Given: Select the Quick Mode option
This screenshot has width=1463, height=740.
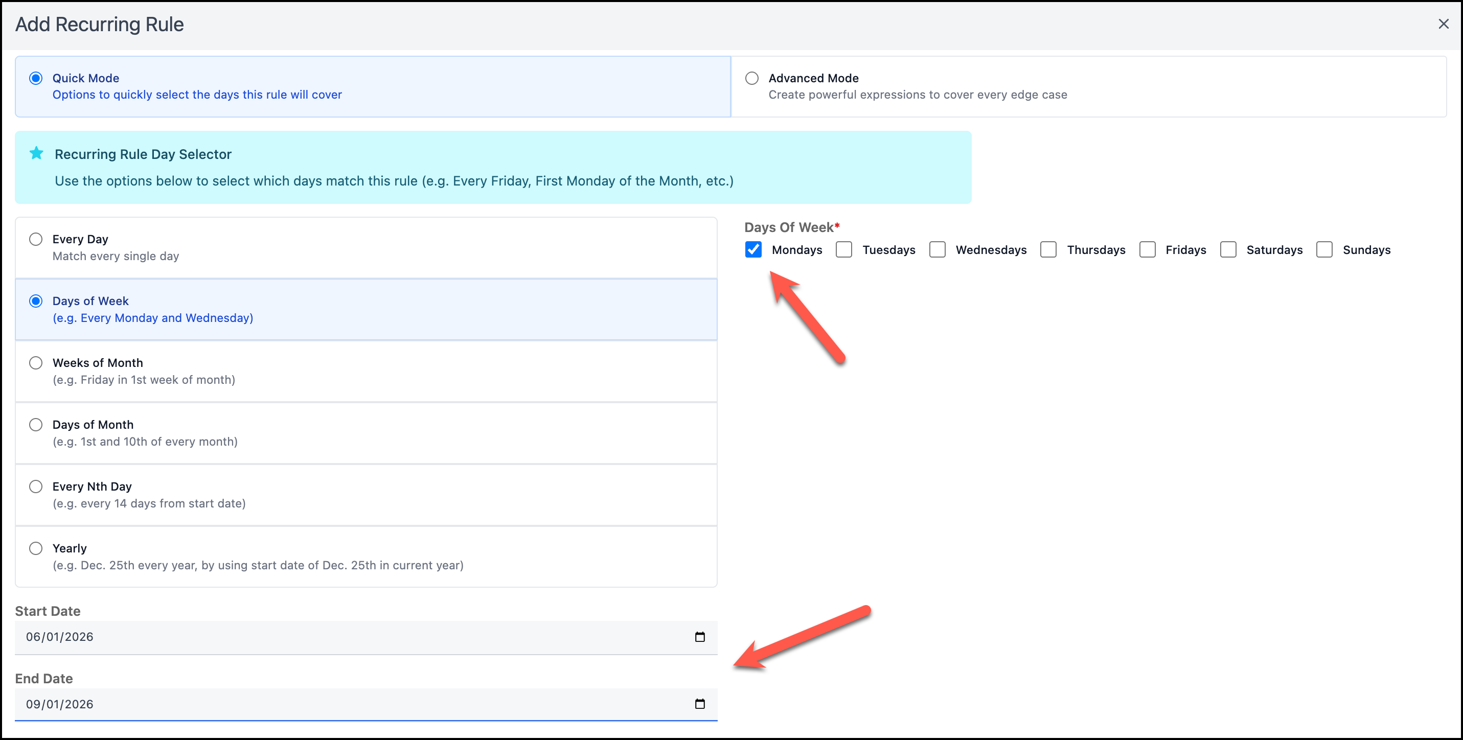Looking at the screenshot, I should click(36, 78).
